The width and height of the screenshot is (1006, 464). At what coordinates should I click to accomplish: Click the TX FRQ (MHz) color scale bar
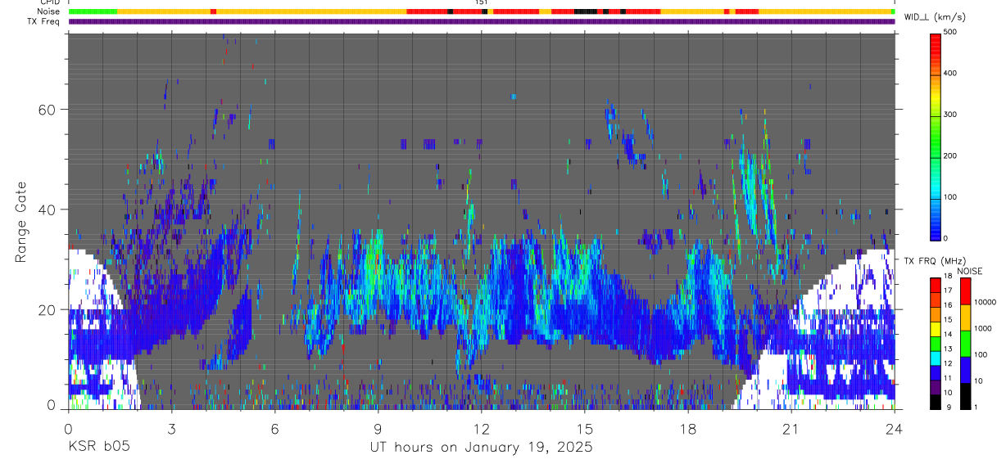(935, 343)
